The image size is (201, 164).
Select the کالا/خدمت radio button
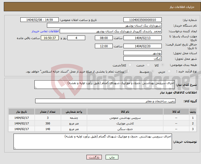pos(130,65)
